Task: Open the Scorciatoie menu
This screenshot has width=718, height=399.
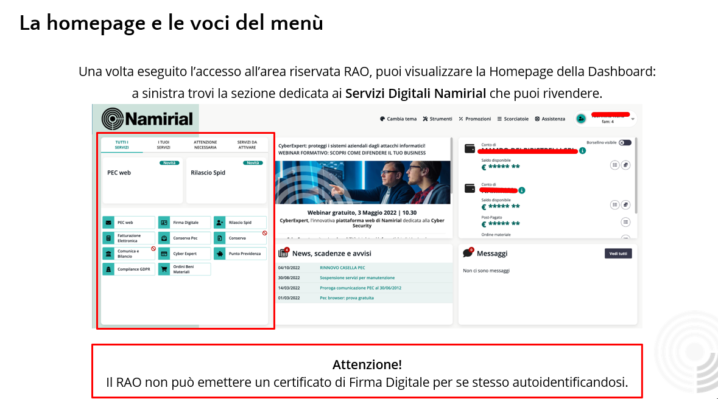Action: pyautogui.click(x=513, y=119)
